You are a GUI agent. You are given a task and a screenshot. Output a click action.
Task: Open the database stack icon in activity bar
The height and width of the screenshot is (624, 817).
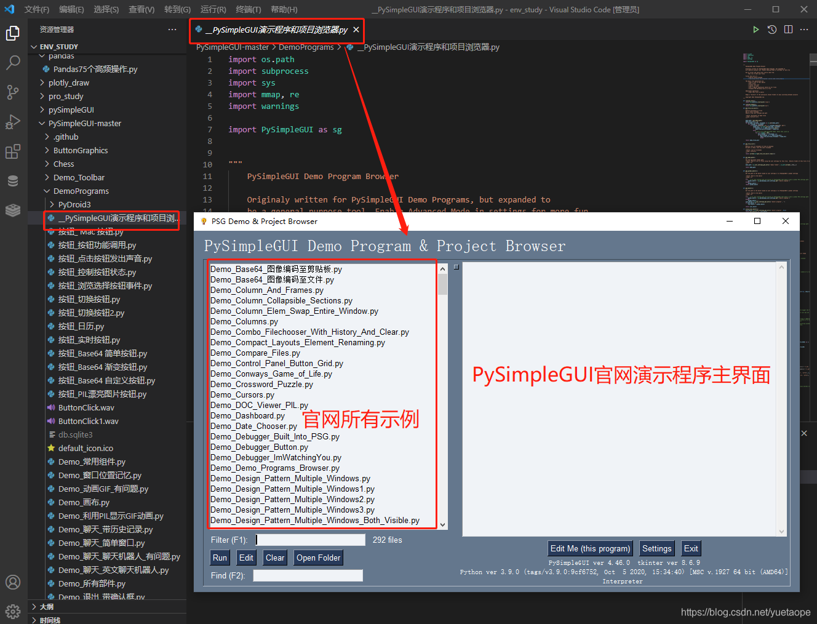[x=13, y=181]
